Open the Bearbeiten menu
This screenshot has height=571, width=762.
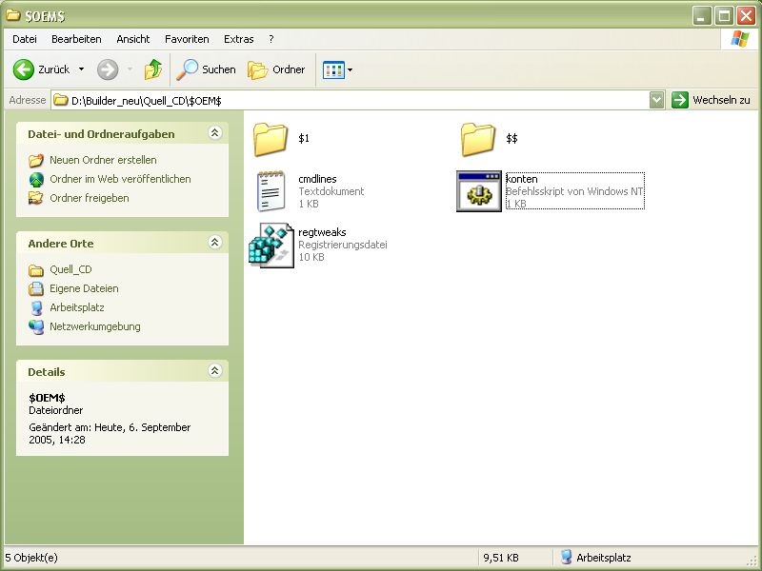(x=76, y=39)
